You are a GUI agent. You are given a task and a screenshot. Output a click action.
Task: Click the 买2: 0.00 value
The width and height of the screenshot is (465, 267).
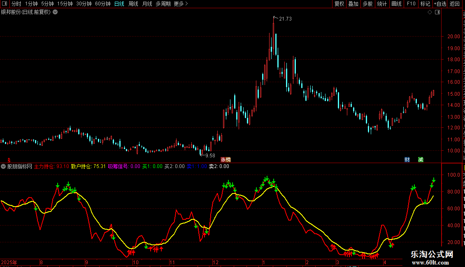(x=174, y=166)
